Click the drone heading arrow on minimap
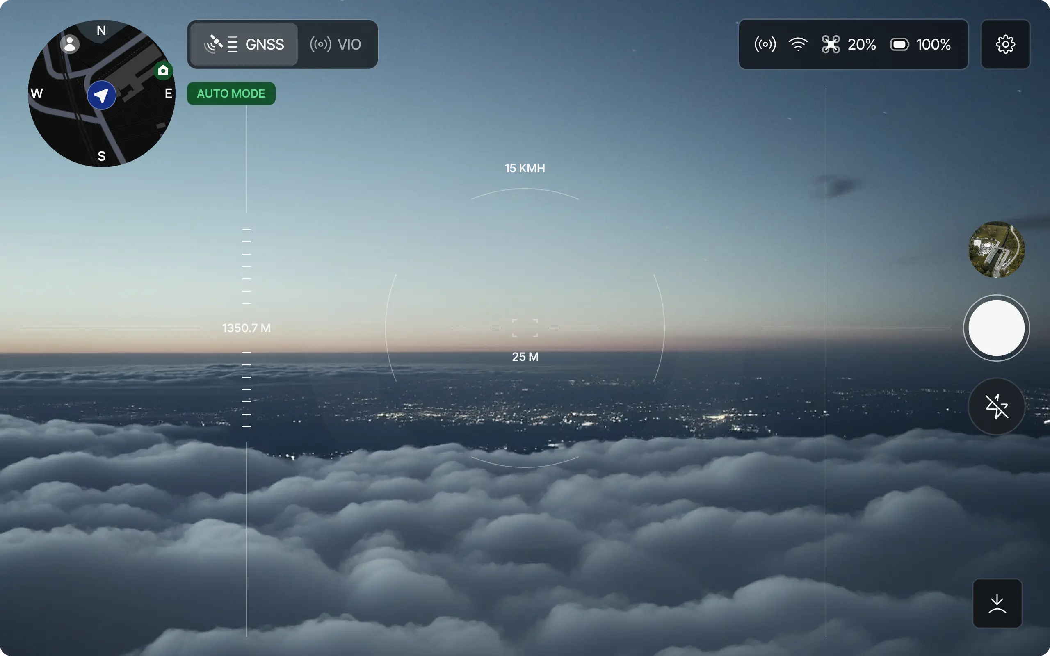Image resolution: width=1050 pixels, height=656 pixels. coord(102,95)
